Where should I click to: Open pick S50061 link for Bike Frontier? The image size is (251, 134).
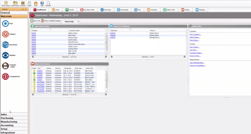pyautogui.click(x=40, y=78)
